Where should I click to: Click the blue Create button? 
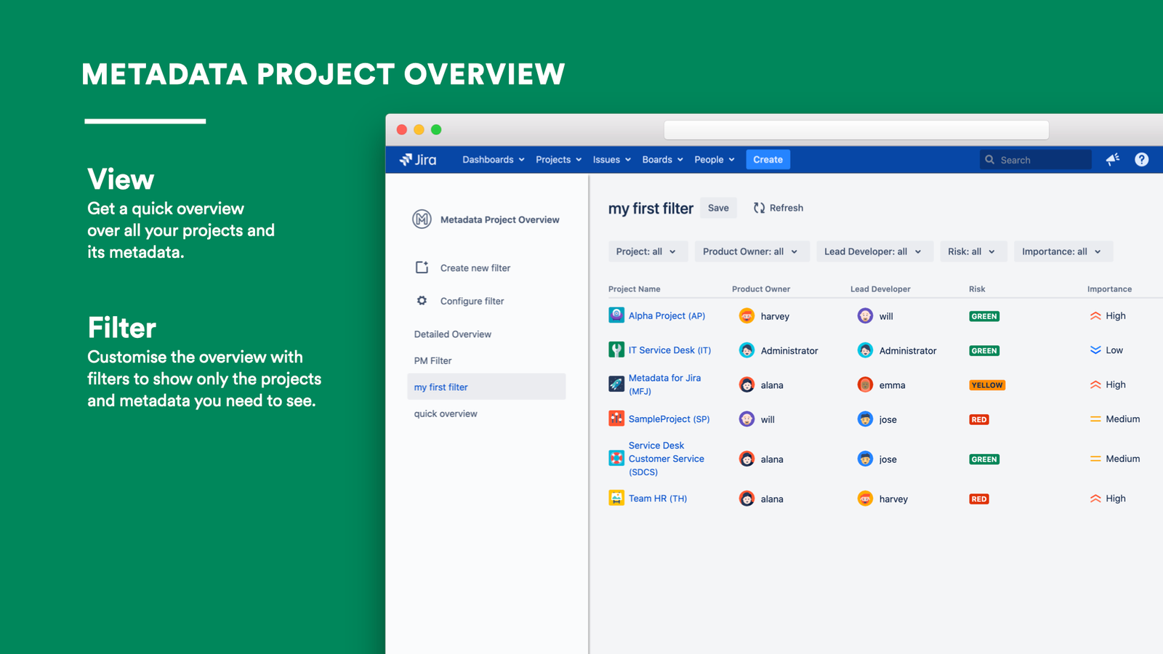pyautogui.click(x=768, y=160)
